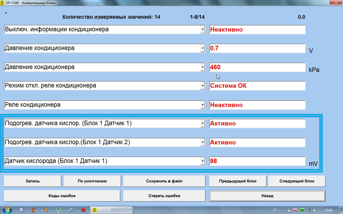Screen dimensions: 343x214
Task: Launch Opera browser from the taskbar
Action: tap(83, 210)
